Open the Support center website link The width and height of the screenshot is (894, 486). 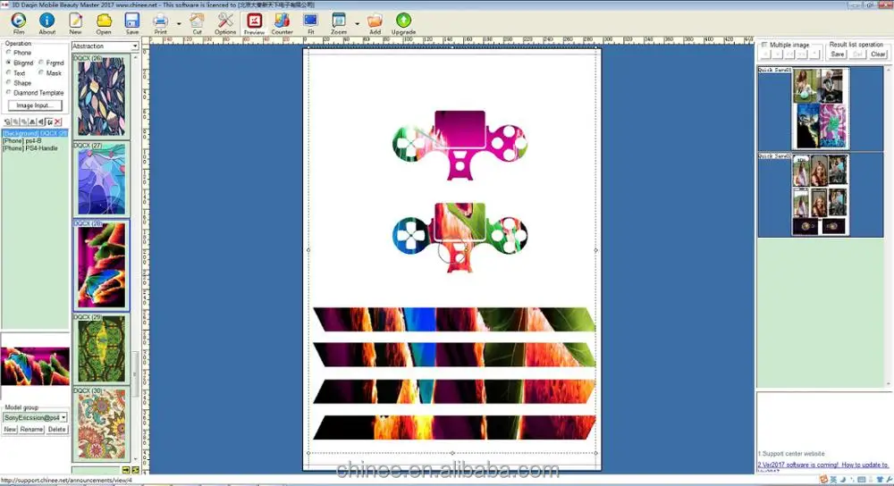791,454
